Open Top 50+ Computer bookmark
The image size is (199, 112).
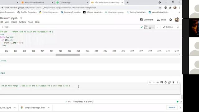(27, 12)
